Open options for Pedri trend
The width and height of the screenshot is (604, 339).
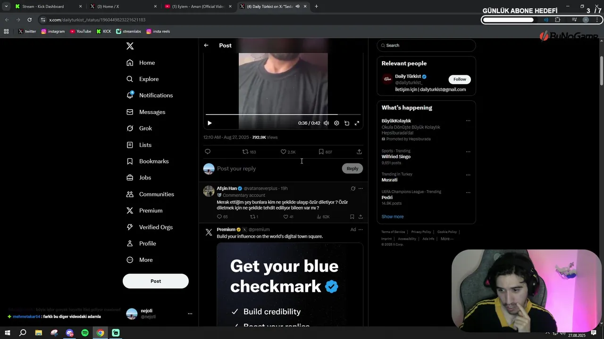pyautogui.click(x=468, y=192)
